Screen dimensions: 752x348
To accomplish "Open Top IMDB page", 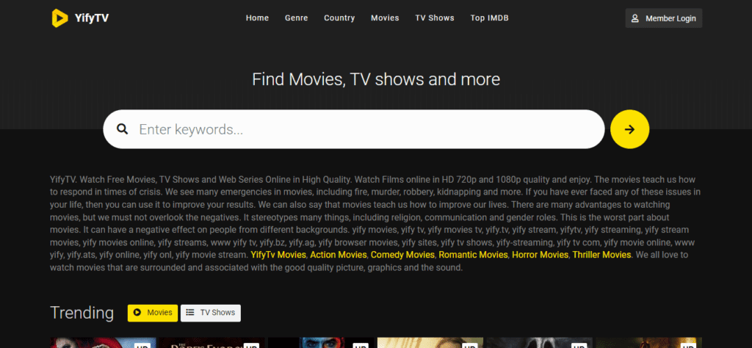I will [489, 18].
